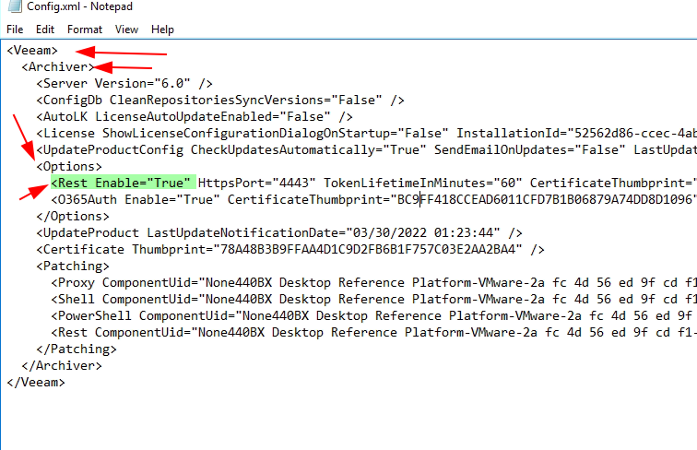Click the ConfigDb CleanRepositoriesSyncVersions line
The width and height of the screenshot is (697, 450).
pyautogui.click(x=220, y=100)
